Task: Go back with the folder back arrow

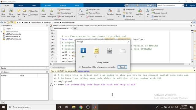Action: (x=2, y=22)
